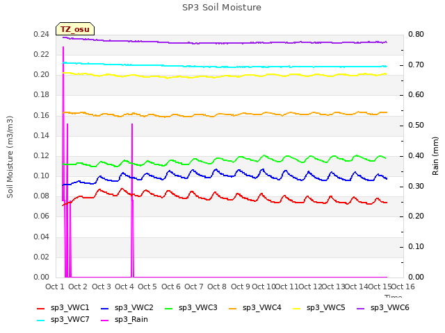
Task: Click the 0.12 left axis value
Action: pyautogui.click(x=42, y=155)
